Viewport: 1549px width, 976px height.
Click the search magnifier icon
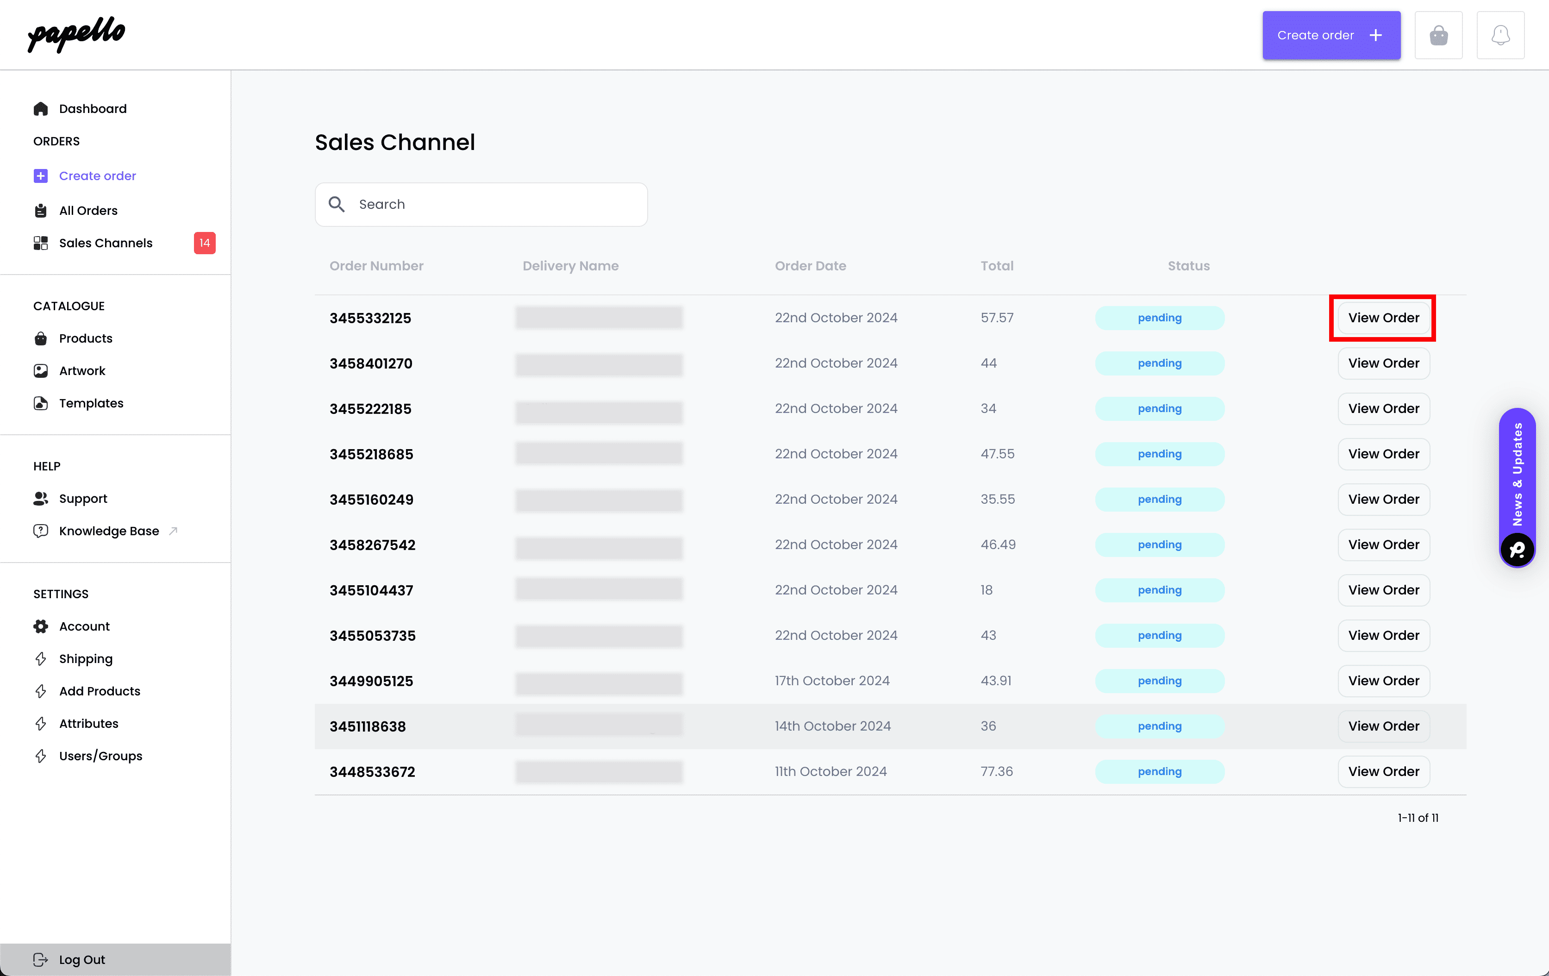pyautogui.click(x=337, y=204)
